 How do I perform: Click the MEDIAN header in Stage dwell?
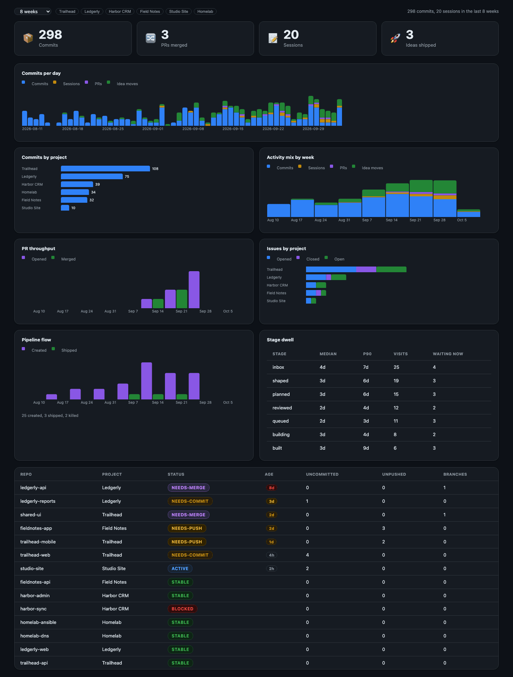(x=328, y=354)
